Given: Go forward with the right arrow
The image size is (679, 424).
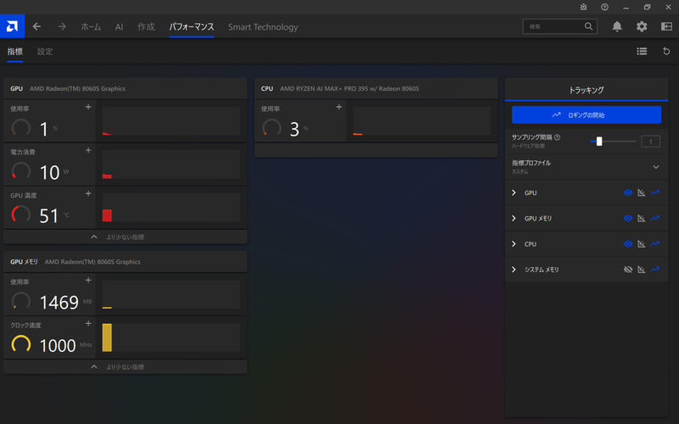Looking at the screenshot, I should click(x=62, y=27).
